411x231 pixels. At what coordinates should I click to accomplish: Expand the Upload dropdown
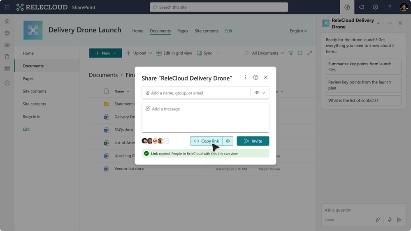(x=150, y=53)
